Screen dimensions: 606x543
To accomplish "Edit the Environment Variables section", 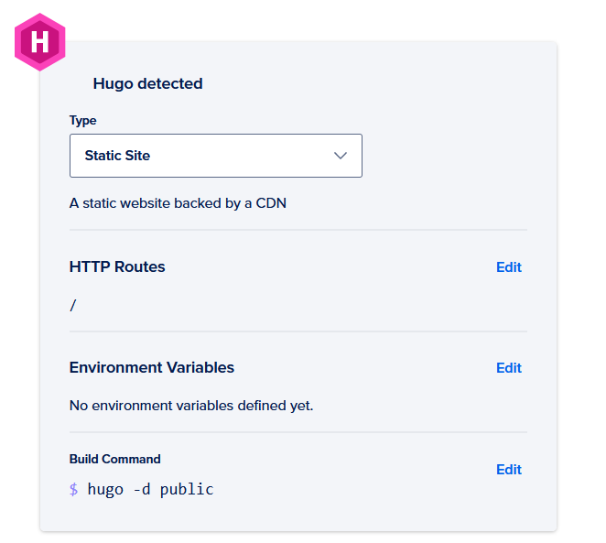I will coord(509,368).
